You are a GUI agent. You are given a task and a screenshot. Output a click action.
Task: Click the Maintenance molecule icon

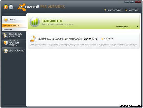pyautogui.click(x=6, y=51)
